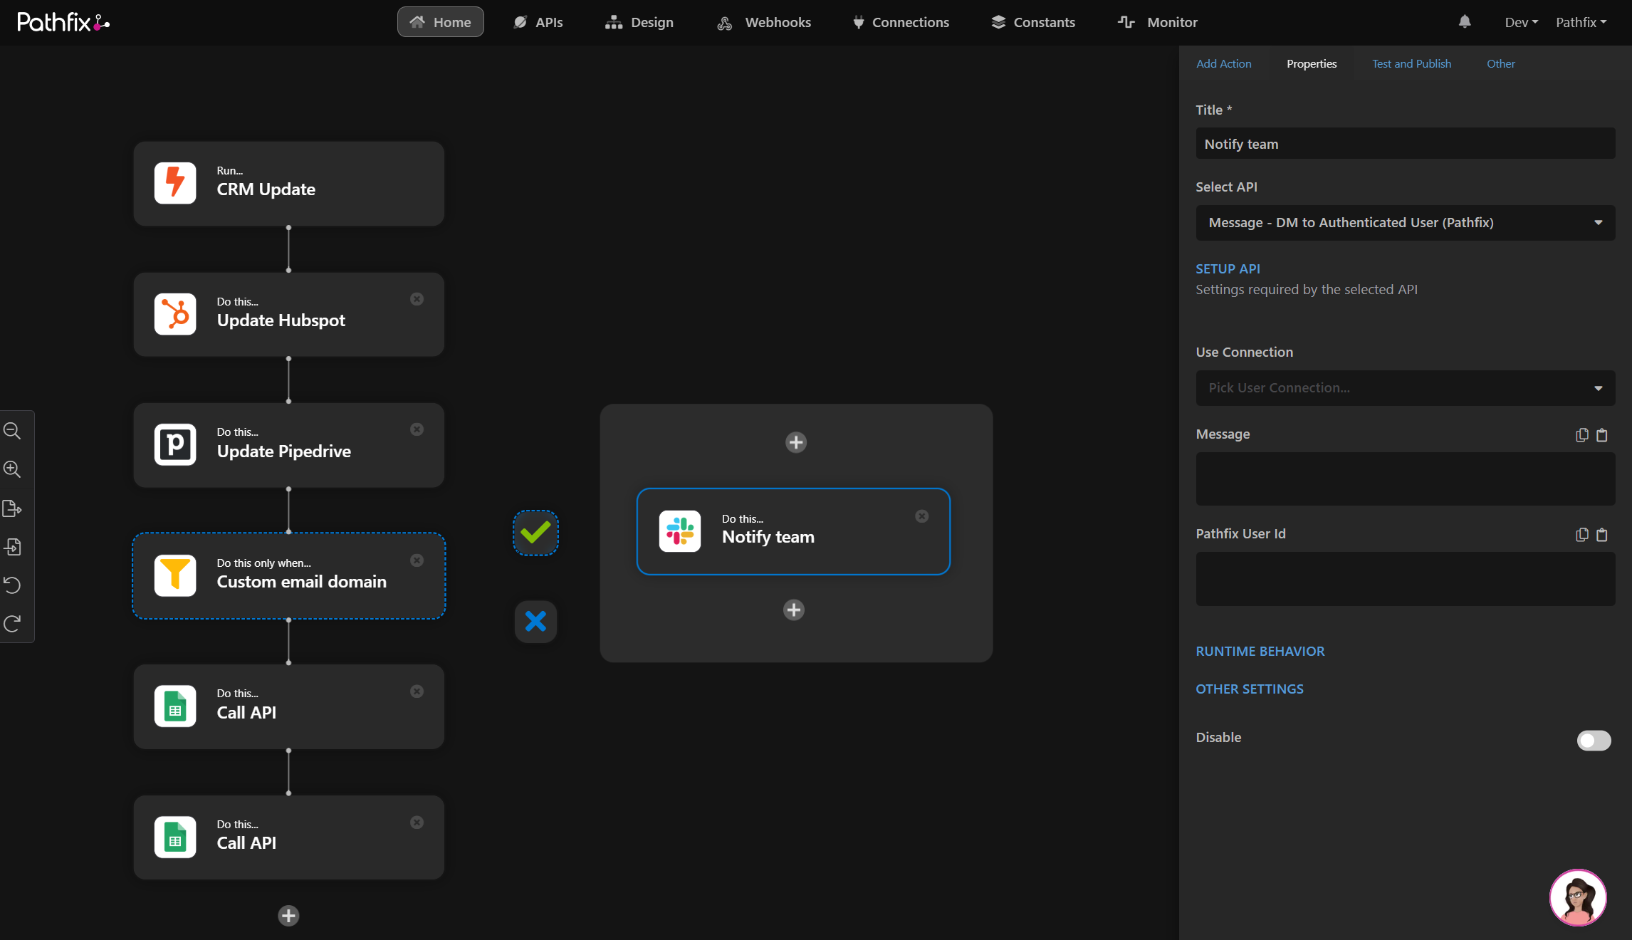1632x940 pixels.
Task: Open the Home nav item
Action: (x=440, y=22)
